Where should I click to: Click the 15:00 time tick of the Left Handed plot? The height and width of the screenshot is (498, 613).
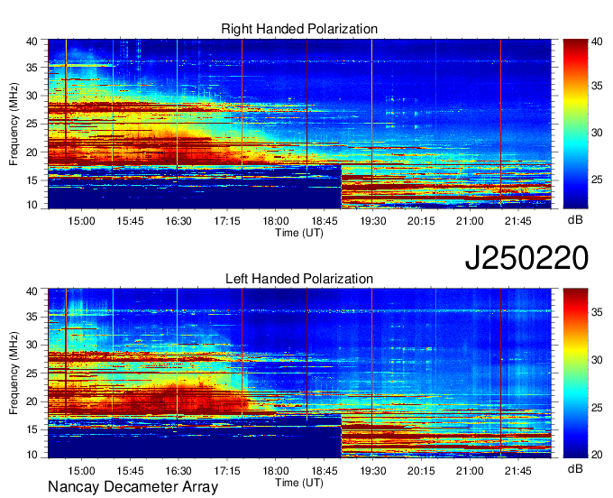point(81,471)
